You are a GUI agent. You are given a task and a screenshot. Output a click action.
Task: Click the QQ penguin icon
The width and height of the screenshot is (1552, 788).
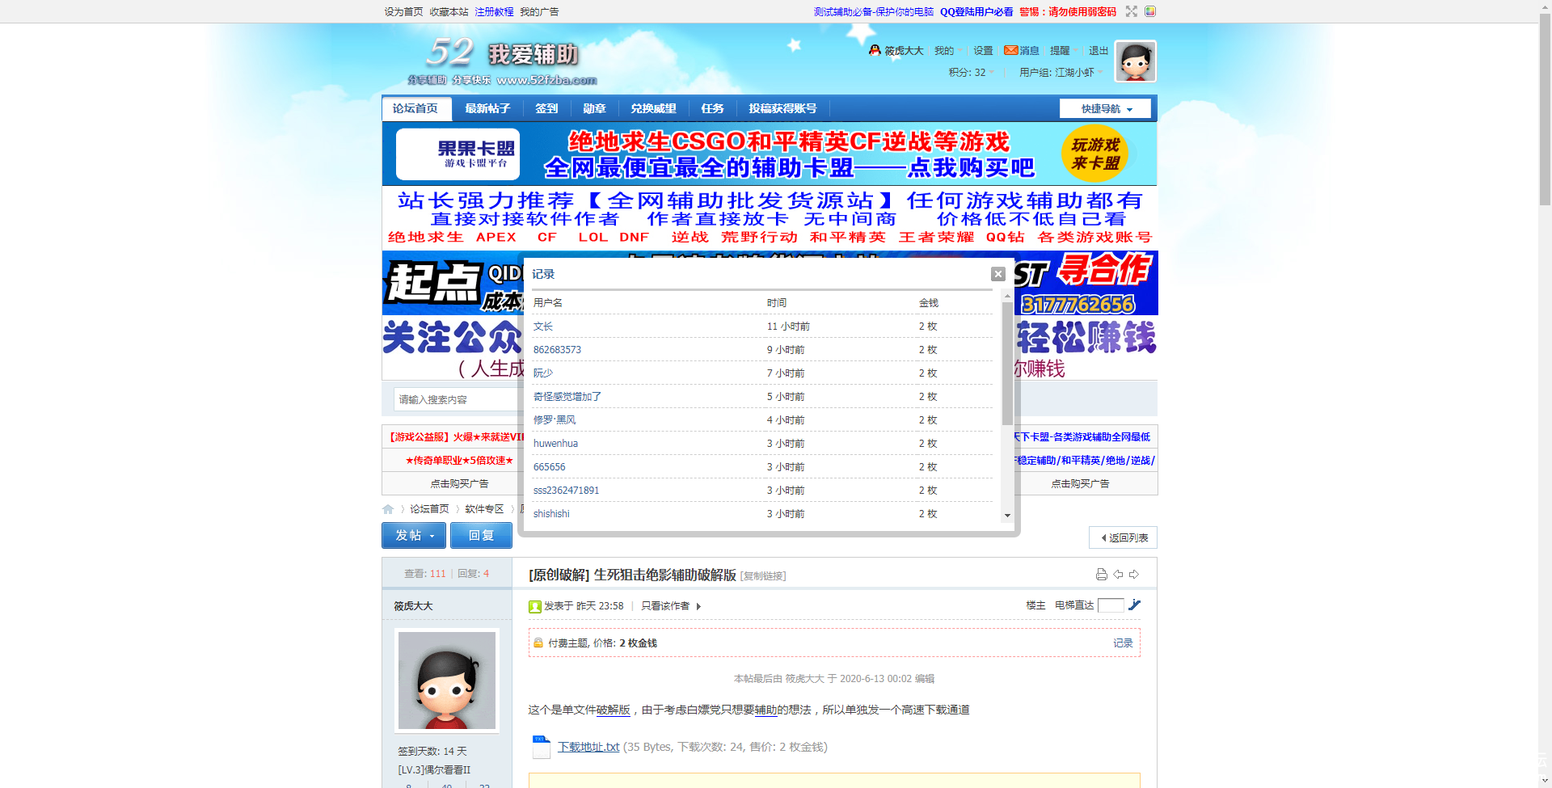(875, 50)
